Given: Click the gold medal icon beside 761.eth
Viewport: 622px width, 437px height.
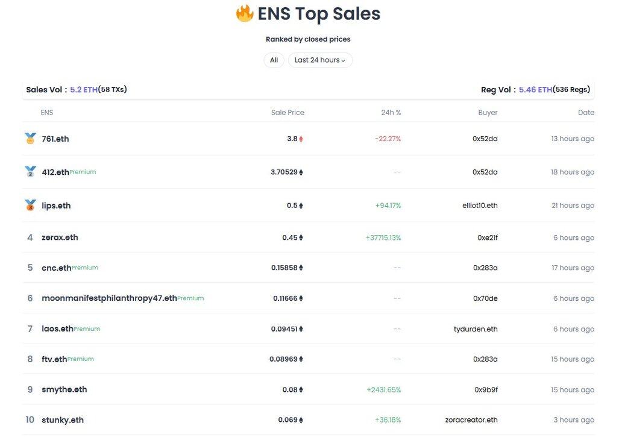Looking at the screenshot, I should pos(30,139).
